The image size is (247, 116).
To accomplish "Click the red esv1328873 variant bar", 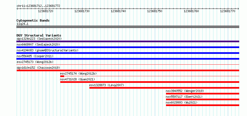I will 164,88.
